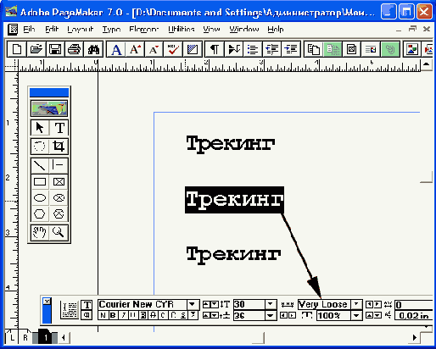Select the Cropping tool
Viewport: 436px width, 349px height.
point(59,146)
